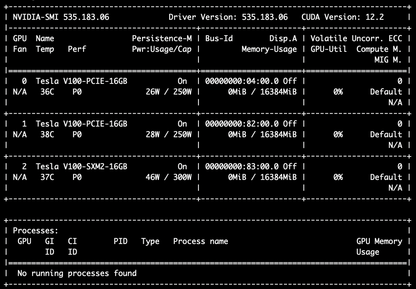Click the No running processes found message

pyautogui.click(x=77, y=274)
